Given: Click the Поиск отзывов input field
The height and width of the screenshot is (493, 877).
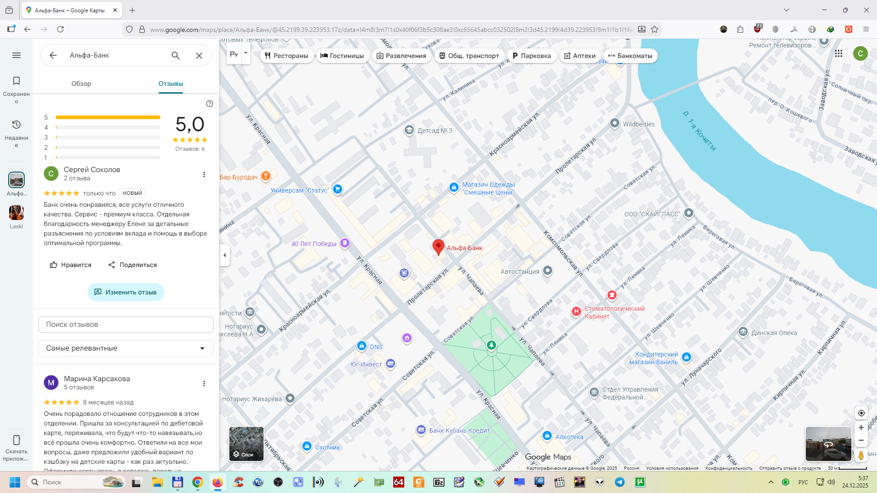Looking at the screenshot, I should coord(126,325).
